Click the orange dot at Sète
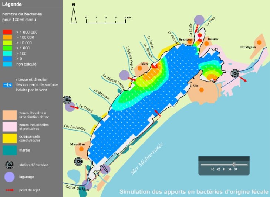The height and width of the screenshot is (197, 270). [x=201, y=89]
